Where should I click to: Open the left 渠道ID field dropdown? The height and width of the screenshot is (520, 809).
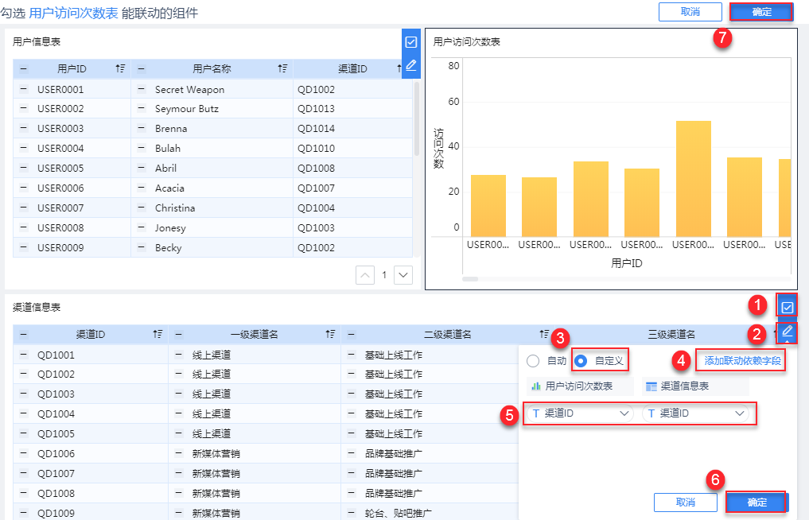[x=579, y=413]
